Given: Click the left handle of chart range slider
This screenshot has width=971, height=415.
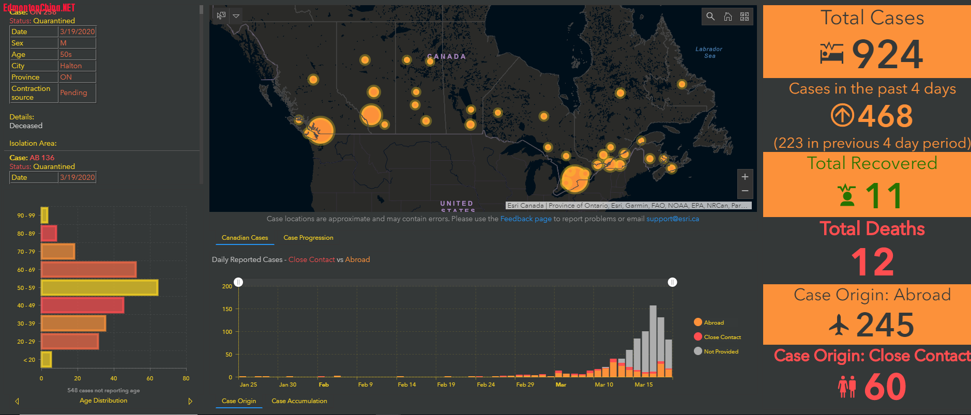Looking at the screenshot, I should 238,282.
